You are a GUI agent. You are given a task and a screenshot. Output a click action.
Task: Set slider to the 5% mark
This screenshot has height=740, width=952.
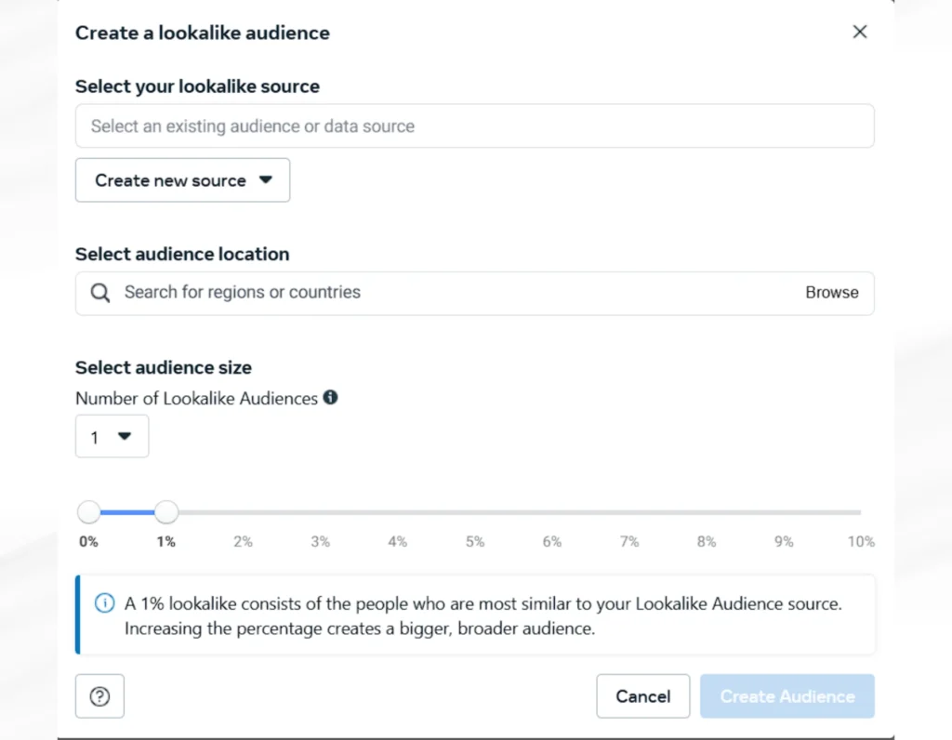(475, 512)
